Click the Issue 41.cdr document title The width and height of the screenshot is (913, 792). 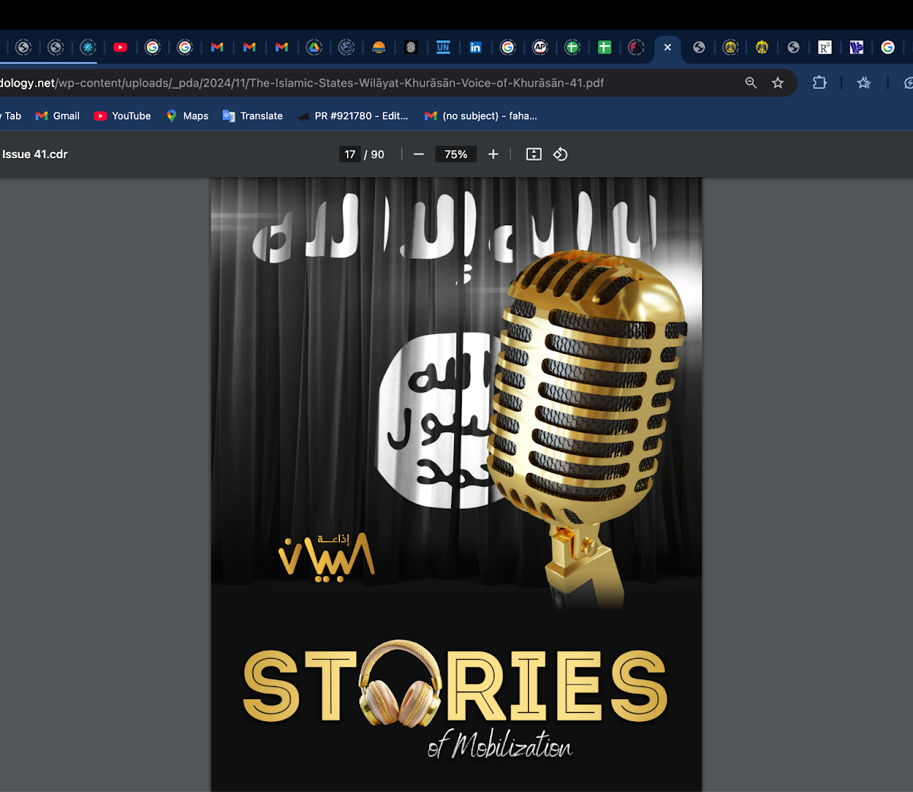(x=35, y=154)
